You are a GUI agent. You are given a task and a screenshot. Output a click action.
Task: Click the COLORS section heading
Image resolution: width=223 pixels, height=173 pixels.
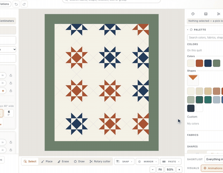(192, 44)
